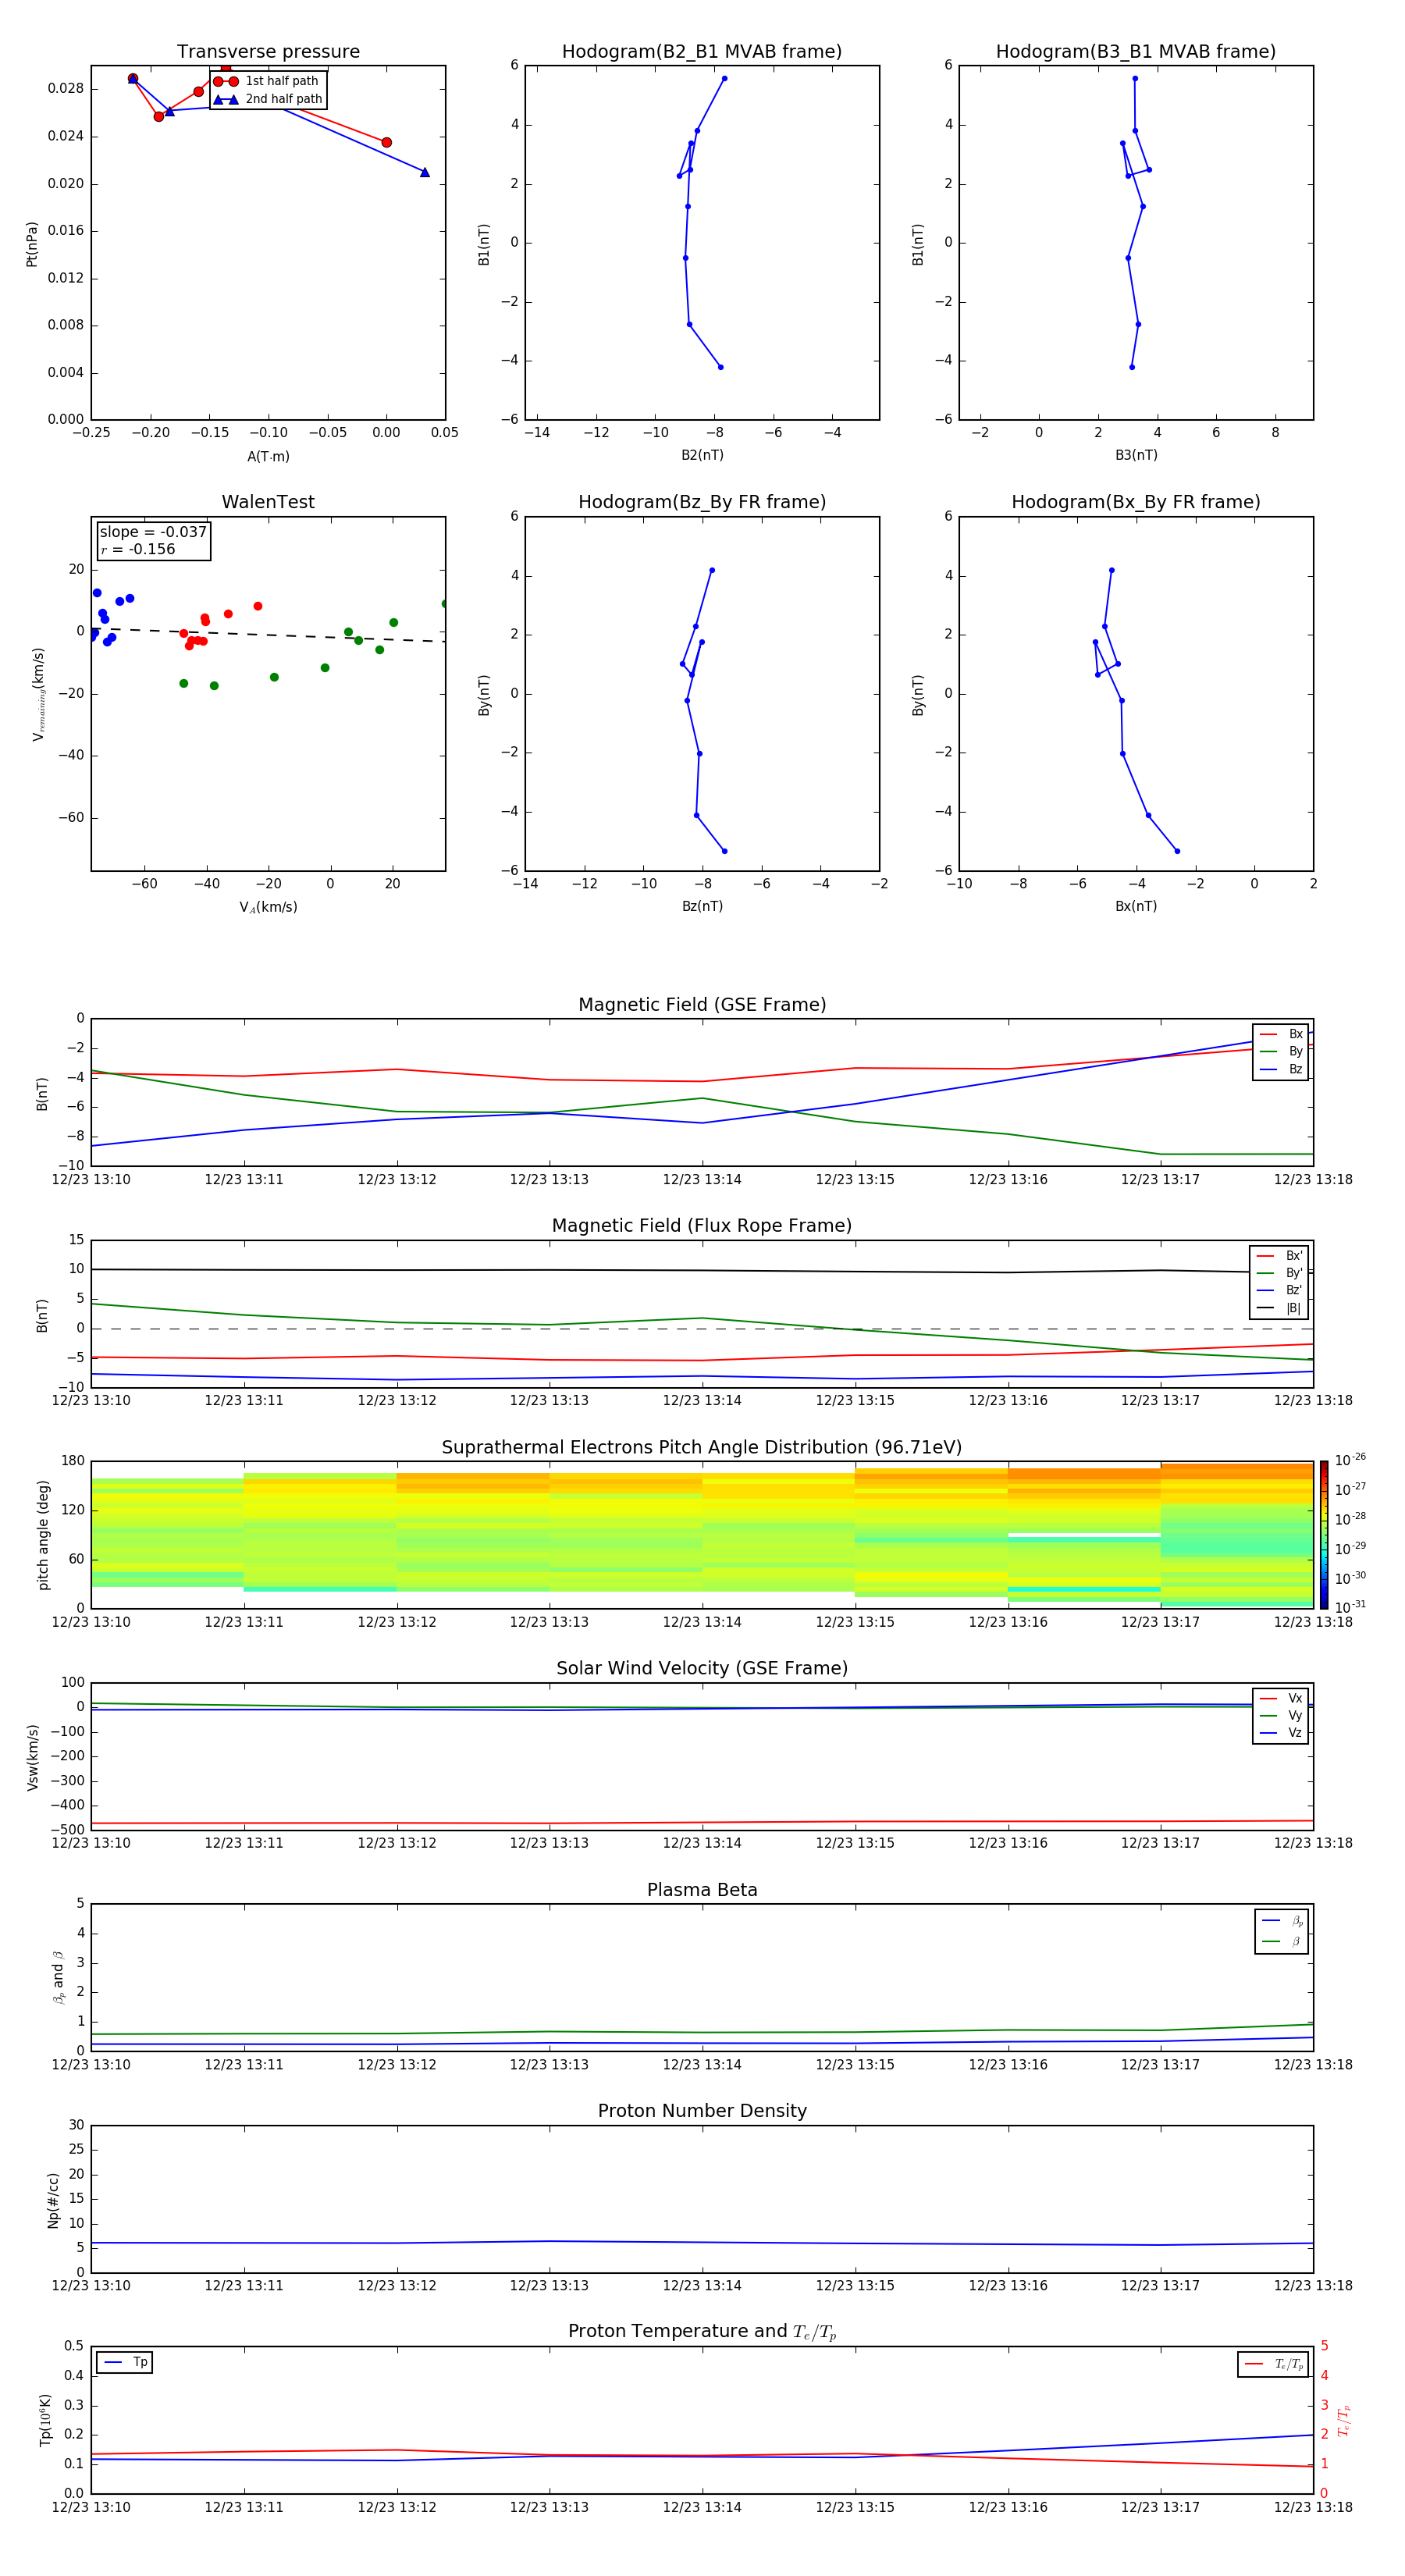The height and width of the screenshot is (2576, 1405).
Task: Click the red Te/Tp legend entry
Action: pos(1273,2364)
